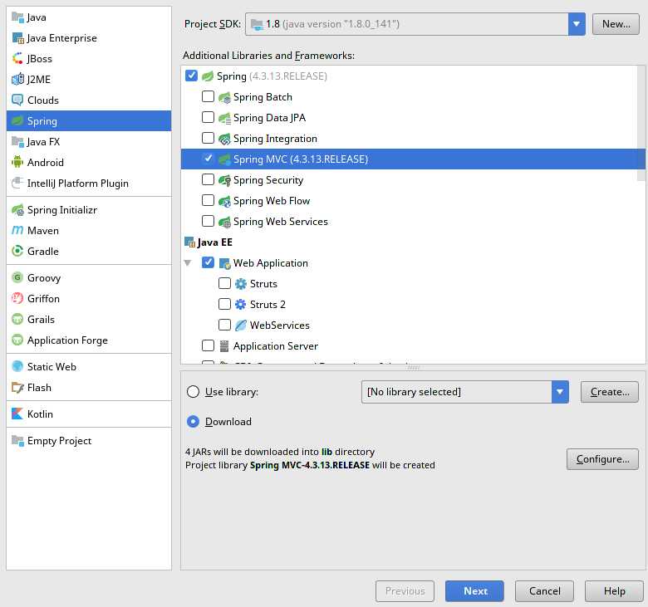
Task: Click the JBoss icon in sidebar
Action: pyautogui.click(x=17, y=59)
